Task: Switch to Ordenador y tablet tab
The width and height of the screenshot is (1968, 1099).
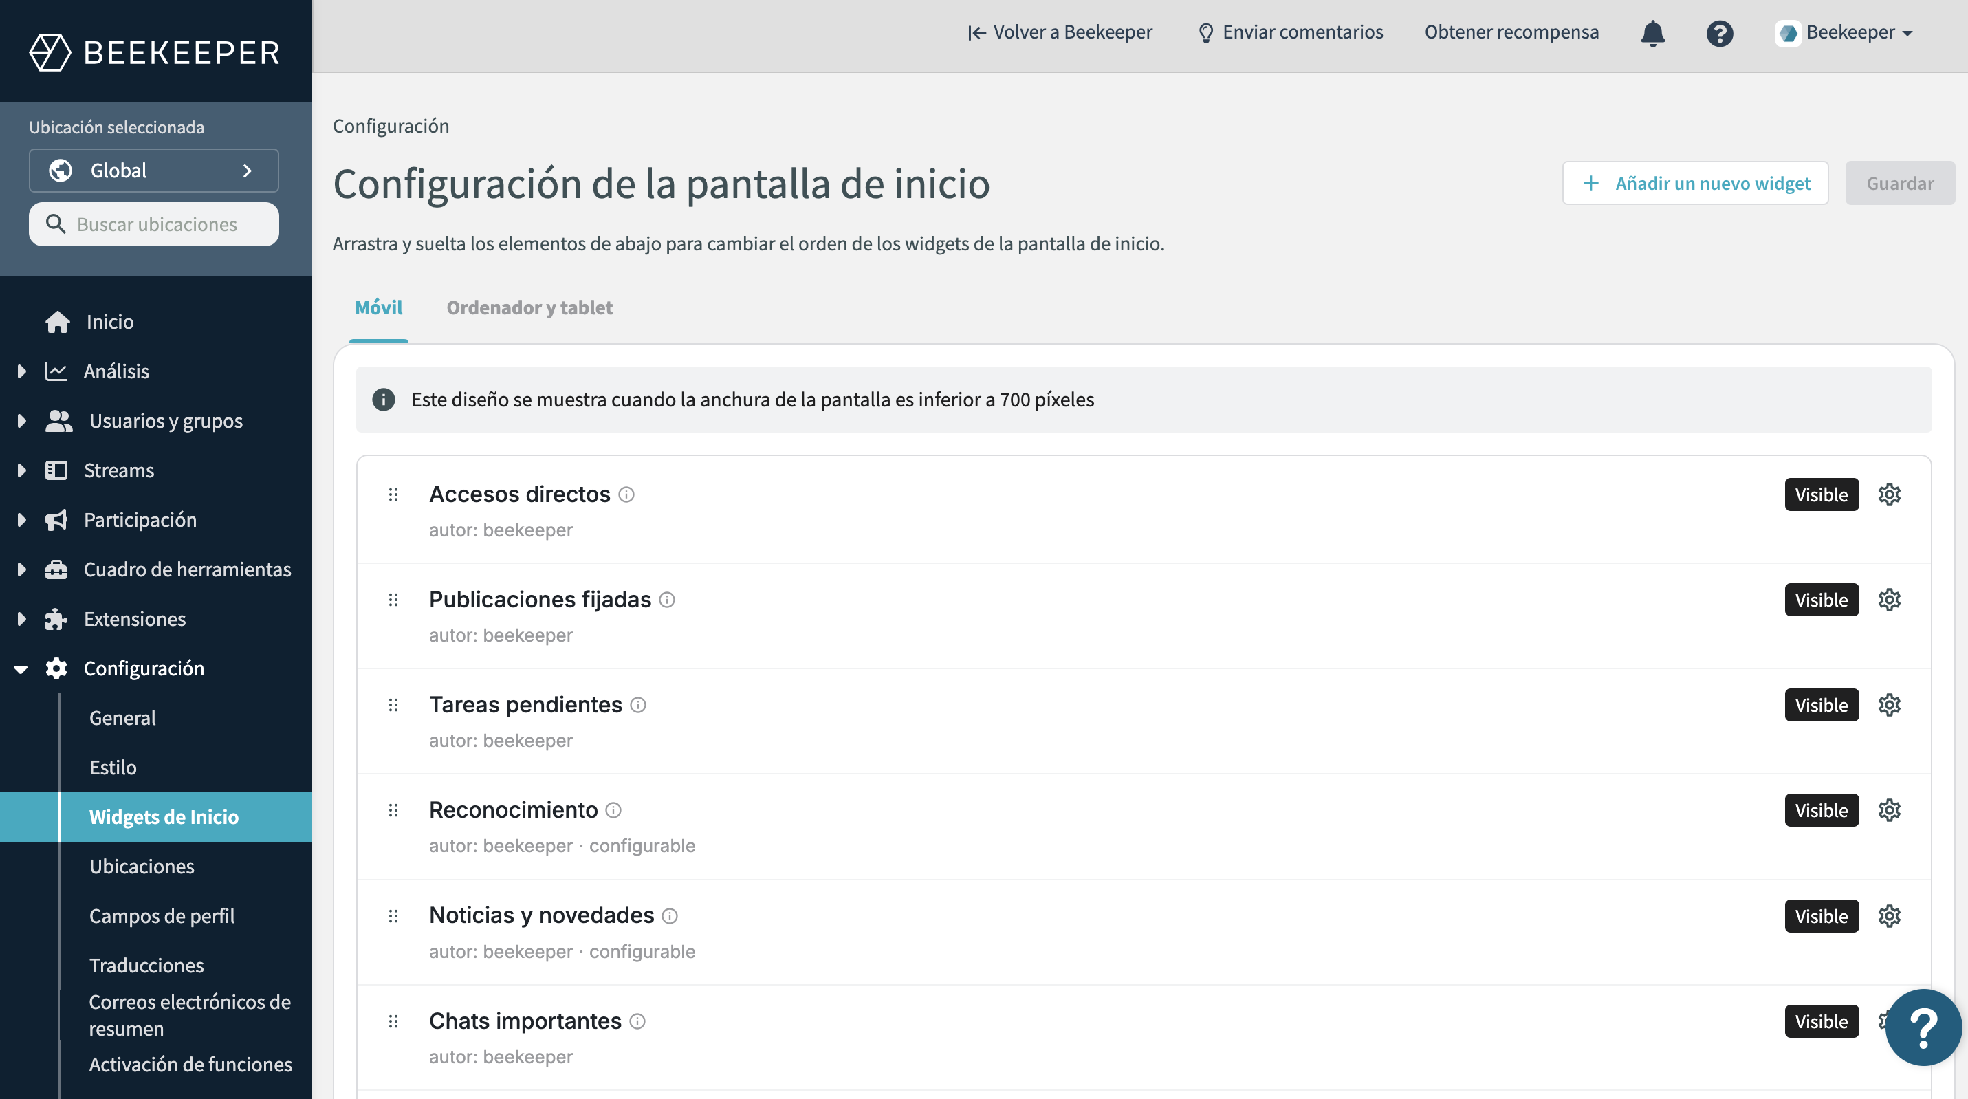Action: point(529,308)
